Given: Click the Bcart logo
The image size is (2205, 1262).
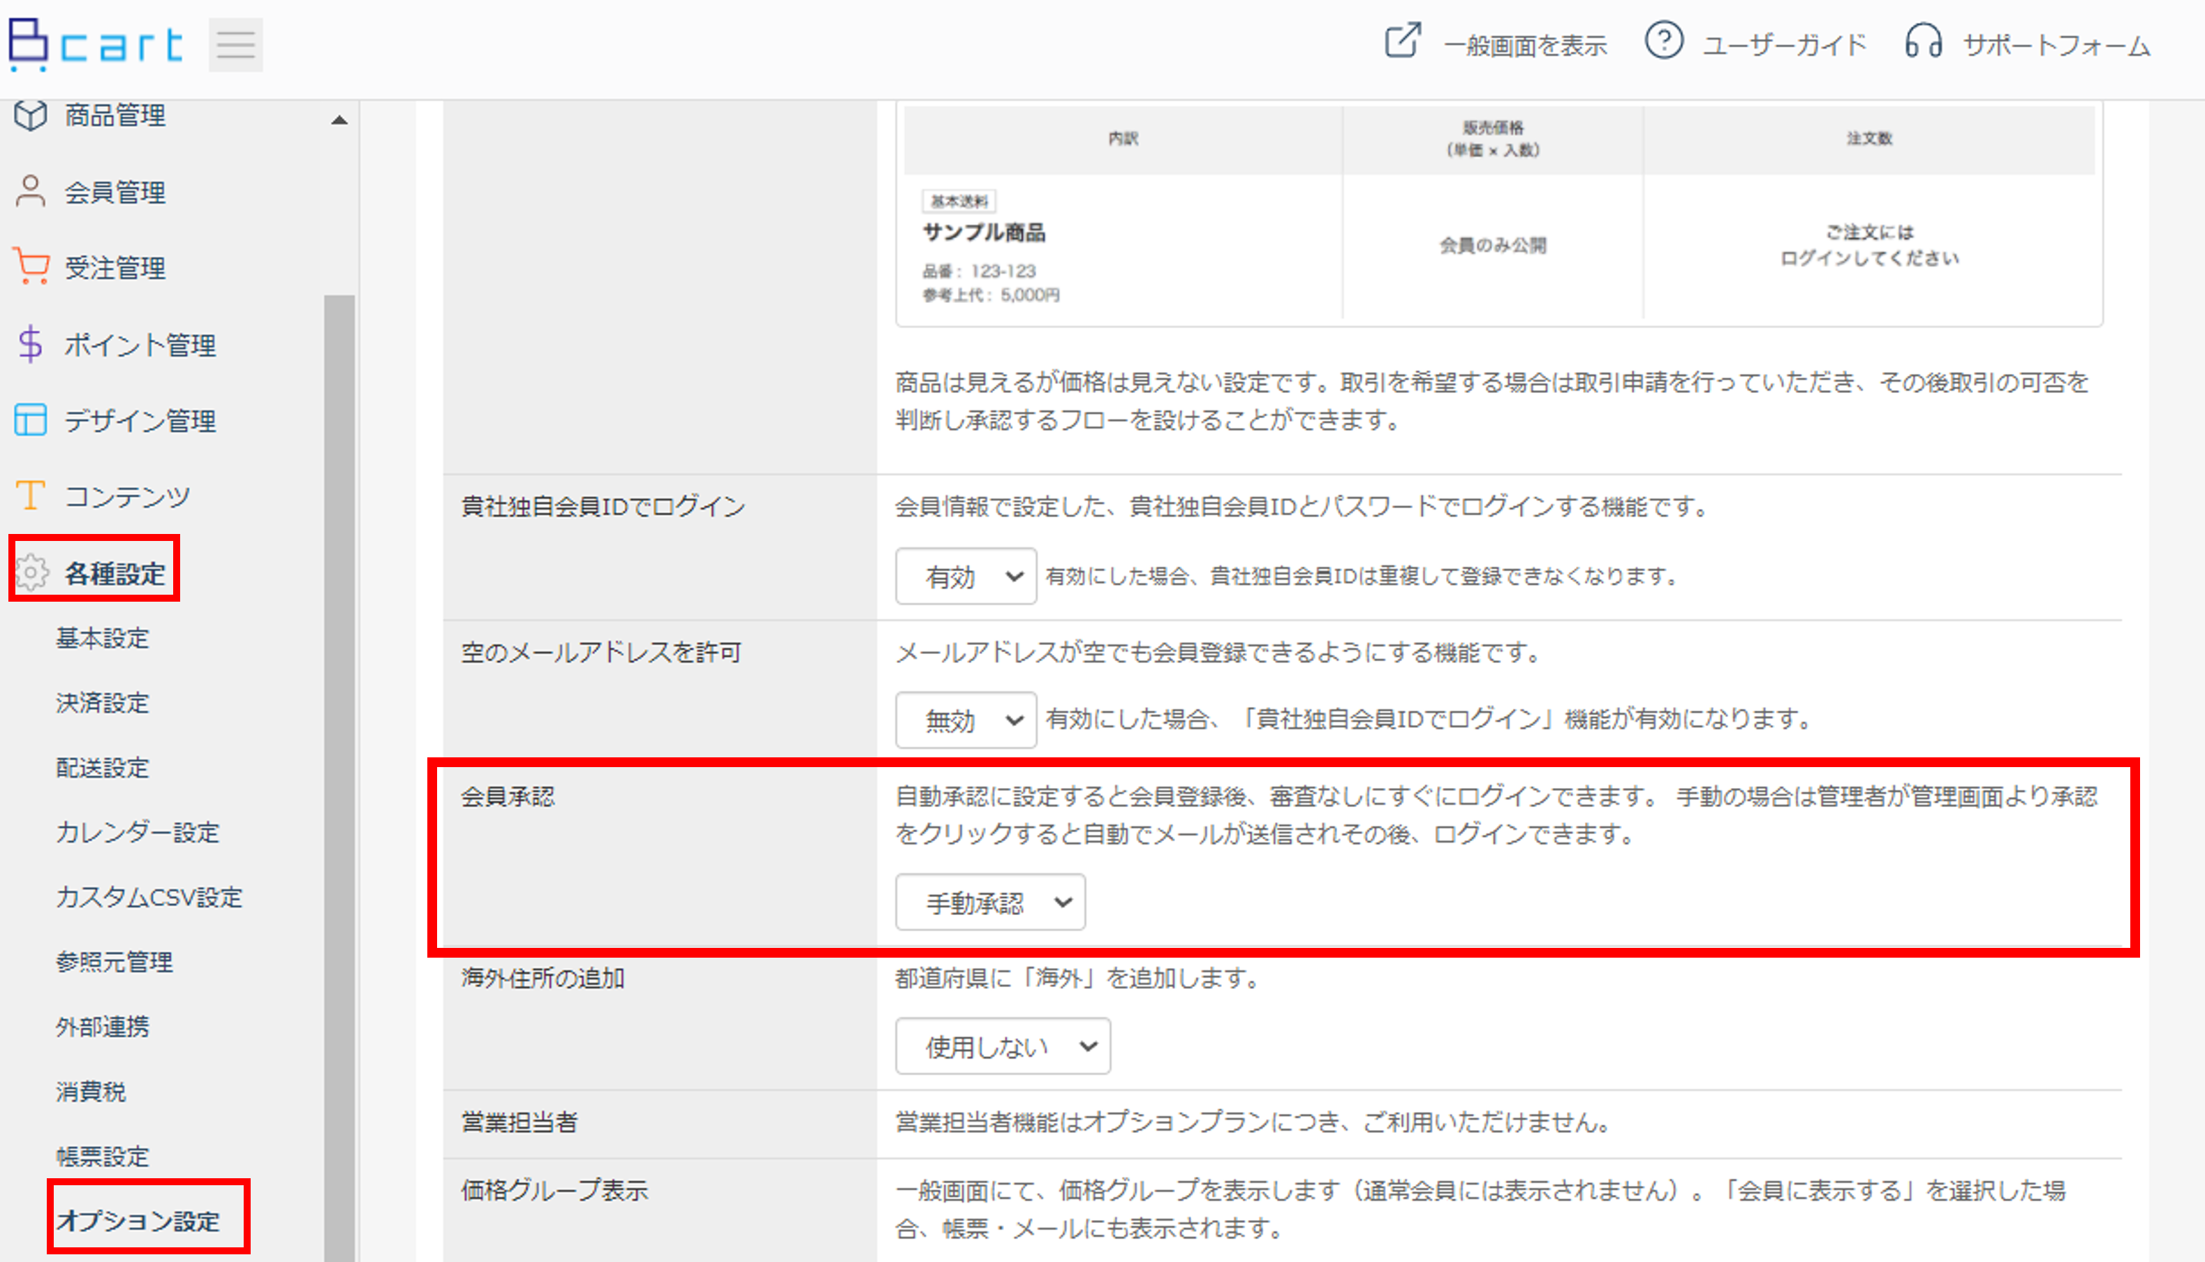Looking at the screenshot, I should [96, 44].
